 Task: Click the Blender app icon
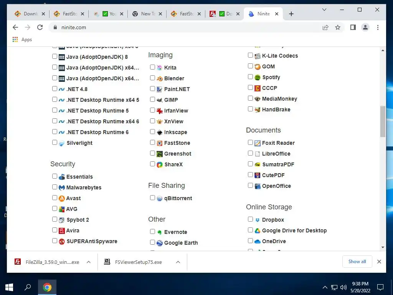point(160,78)
